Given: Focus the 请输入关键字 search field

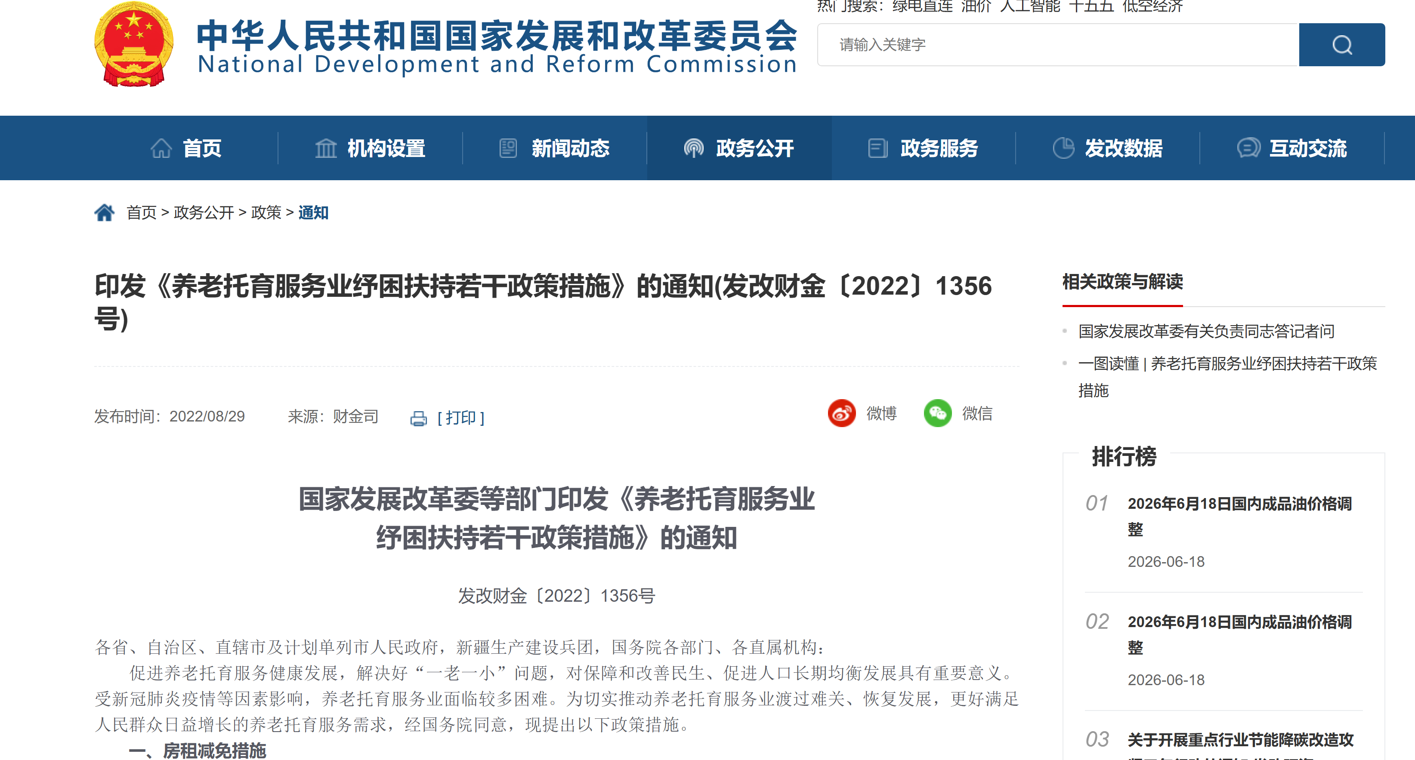Looking at the screenshot, I should 1058,44.
